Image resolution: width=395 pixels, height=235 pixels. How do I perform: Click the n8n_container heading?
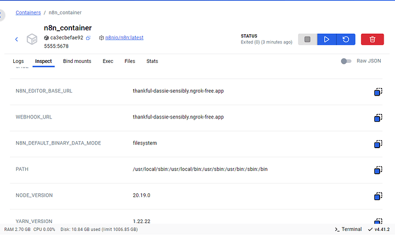coord(68,27)
